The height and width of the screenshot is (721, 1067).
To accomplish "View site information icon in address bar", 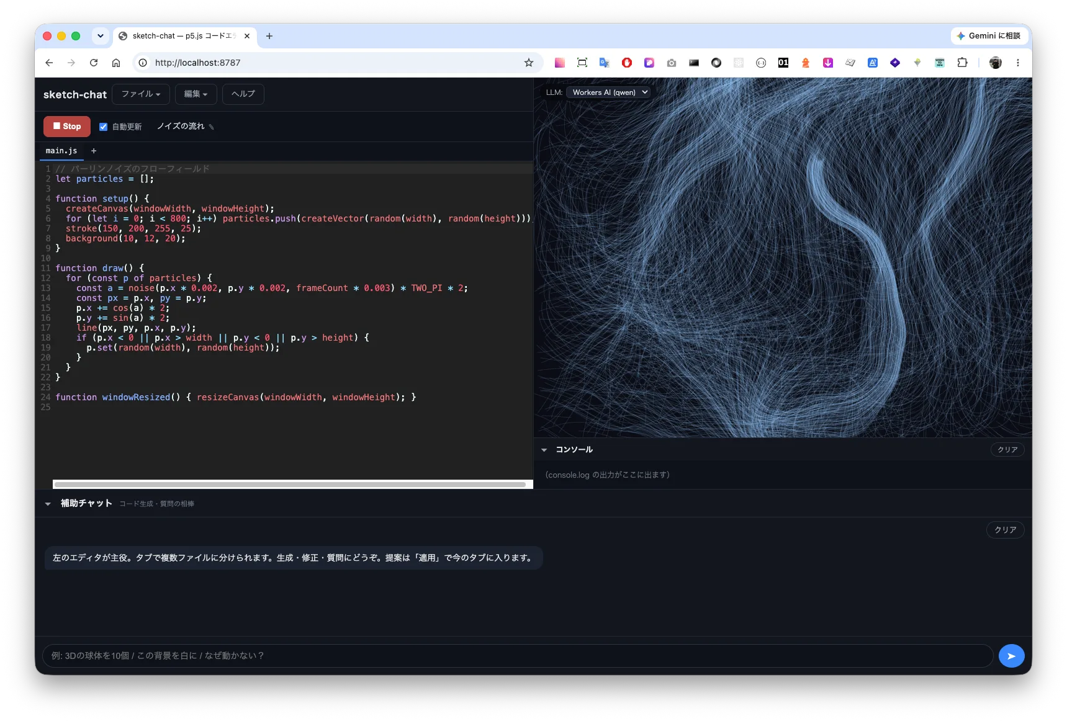I will coord(143,63).
